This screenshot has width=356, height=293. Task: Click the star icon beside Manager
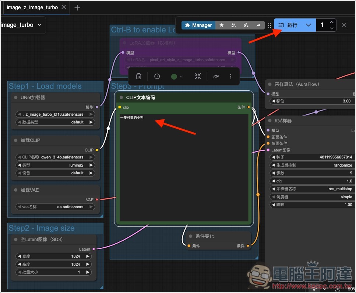pos(221,25)
